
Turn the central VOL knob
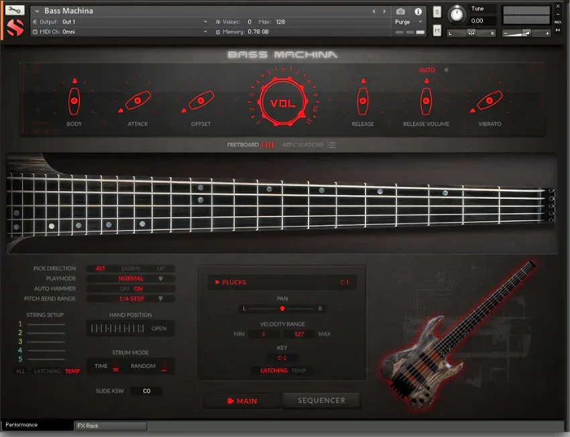(284, 102)
